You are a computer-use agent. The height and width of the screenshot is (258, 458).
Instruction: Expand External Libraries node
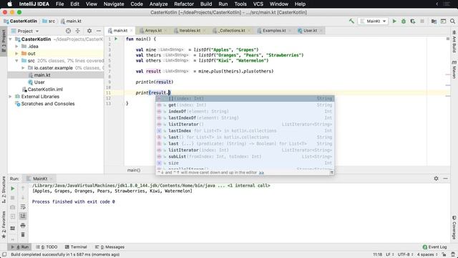[x=11, y=97]
